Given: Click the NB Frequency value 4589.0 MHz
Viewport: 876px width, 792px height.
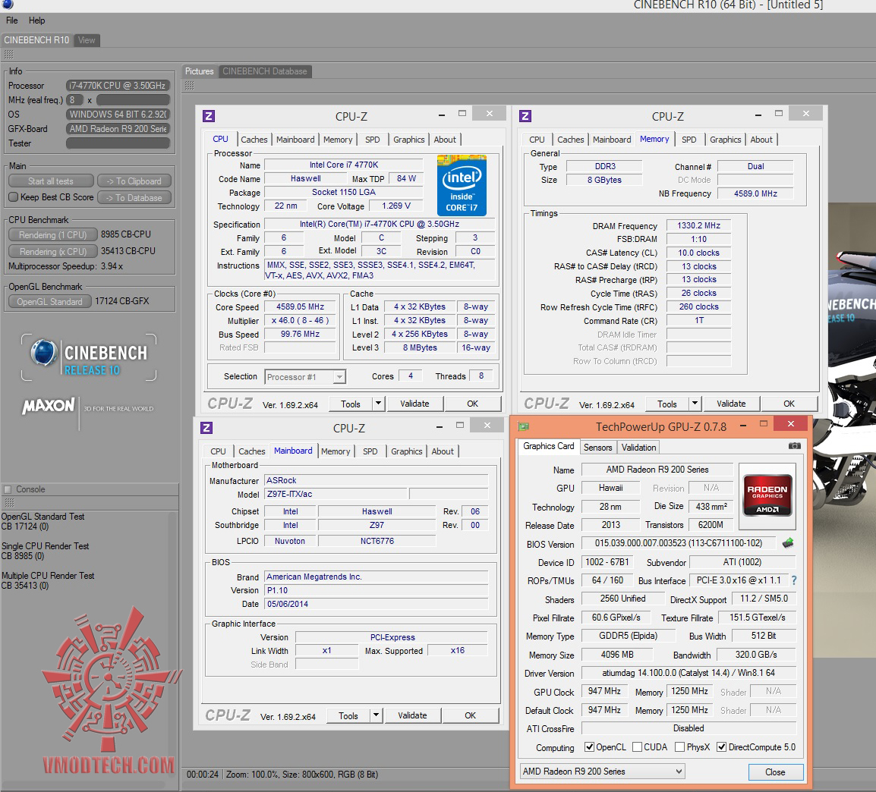Looking at the screenshot, I should pyautogui.click(x=755, y=193).
